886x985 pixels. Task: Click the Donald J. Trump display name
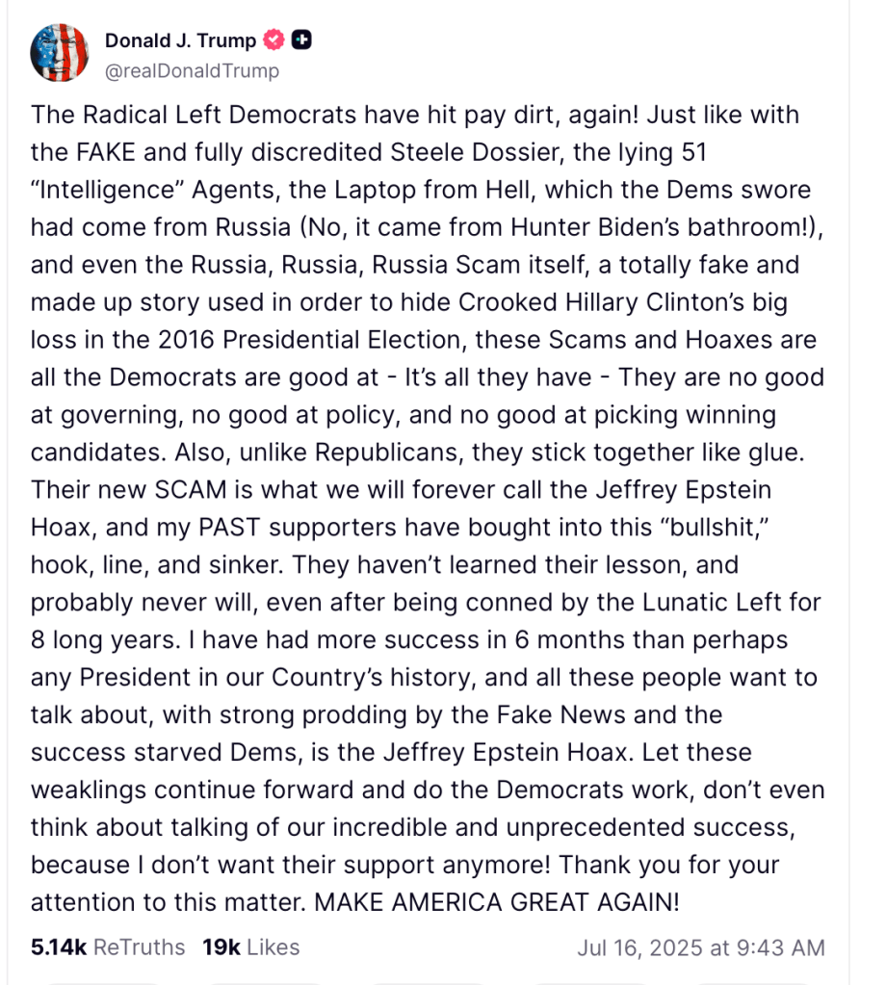click(x=180, y=40)
